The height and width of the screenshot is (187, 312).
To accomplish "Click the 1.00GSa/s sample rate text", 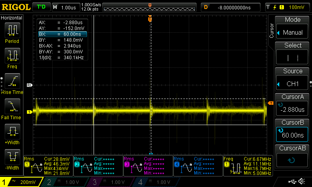I will point(91,5).
